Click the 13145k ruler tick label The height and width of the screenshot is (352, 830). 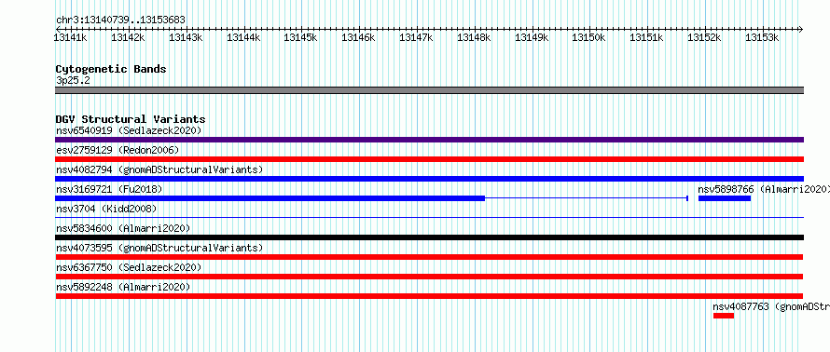pyautogui.click(x=300, y=37)
